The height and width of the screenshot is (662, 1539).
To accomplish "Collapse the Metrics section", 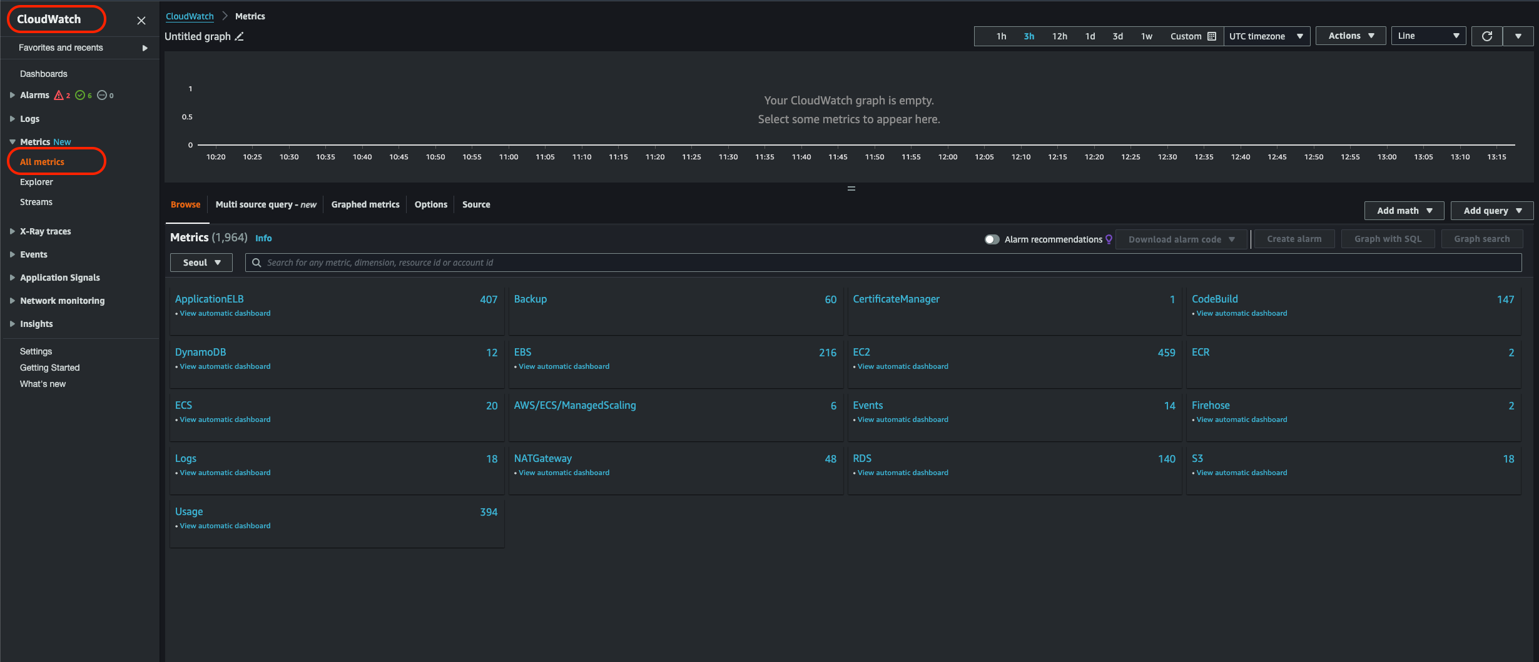I will 12,142.
